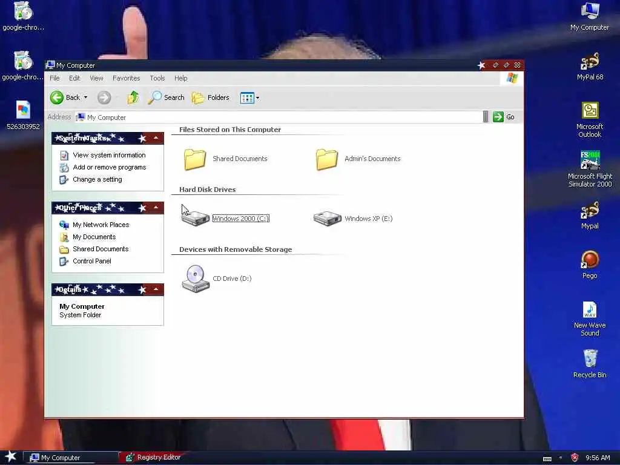
Task: Switch to Registry Editor taskbar button
Action: (153, 458)
